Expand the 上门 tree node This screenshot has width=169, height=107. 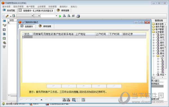(x=154, y=40)
